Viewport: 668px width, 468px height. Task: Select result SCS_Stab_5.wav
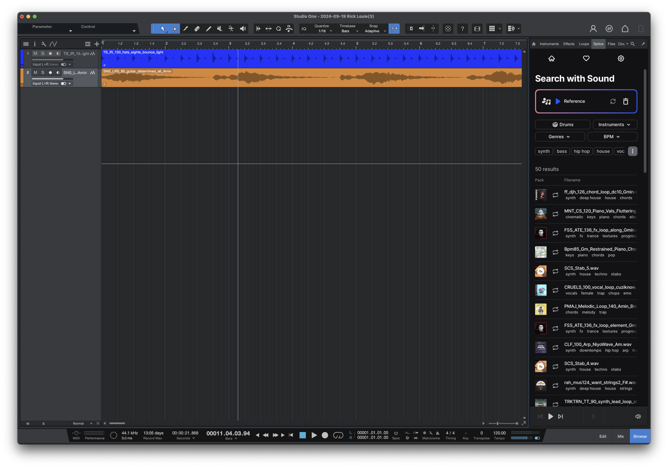586,271
